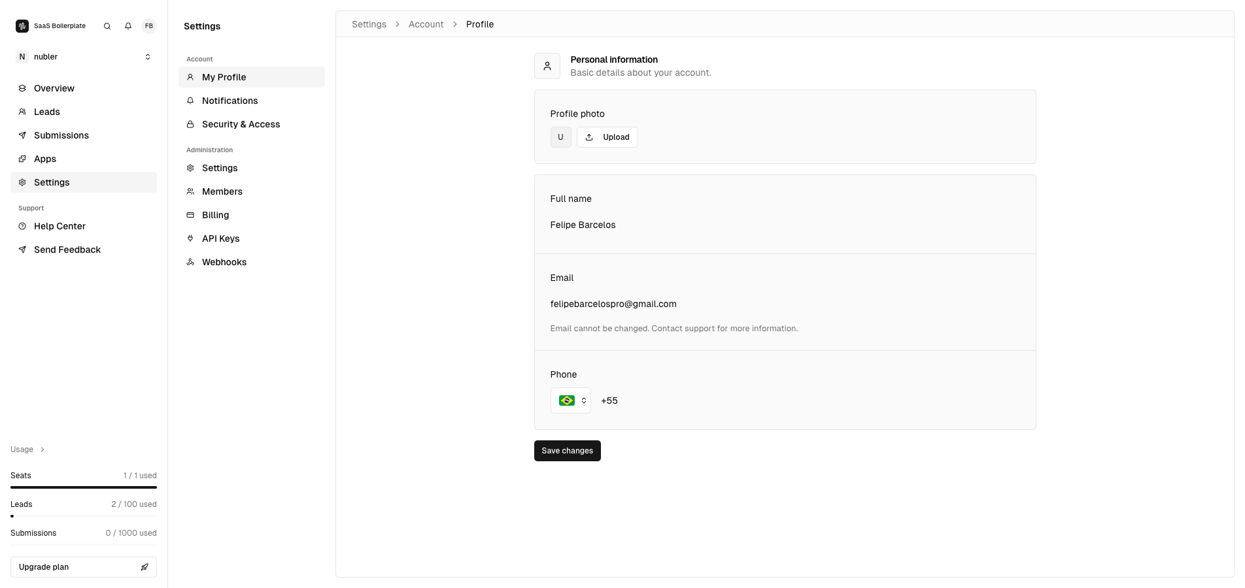Screen dimensions: 1245x588
Task: Select the Leads icon in the sidebar
Action: 22,112
